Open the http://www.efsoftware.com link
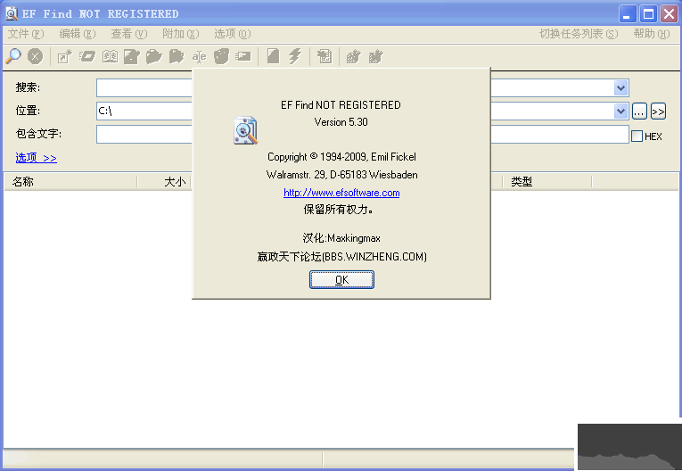Viewport: 682px width, 471px height. pos(341,193)
